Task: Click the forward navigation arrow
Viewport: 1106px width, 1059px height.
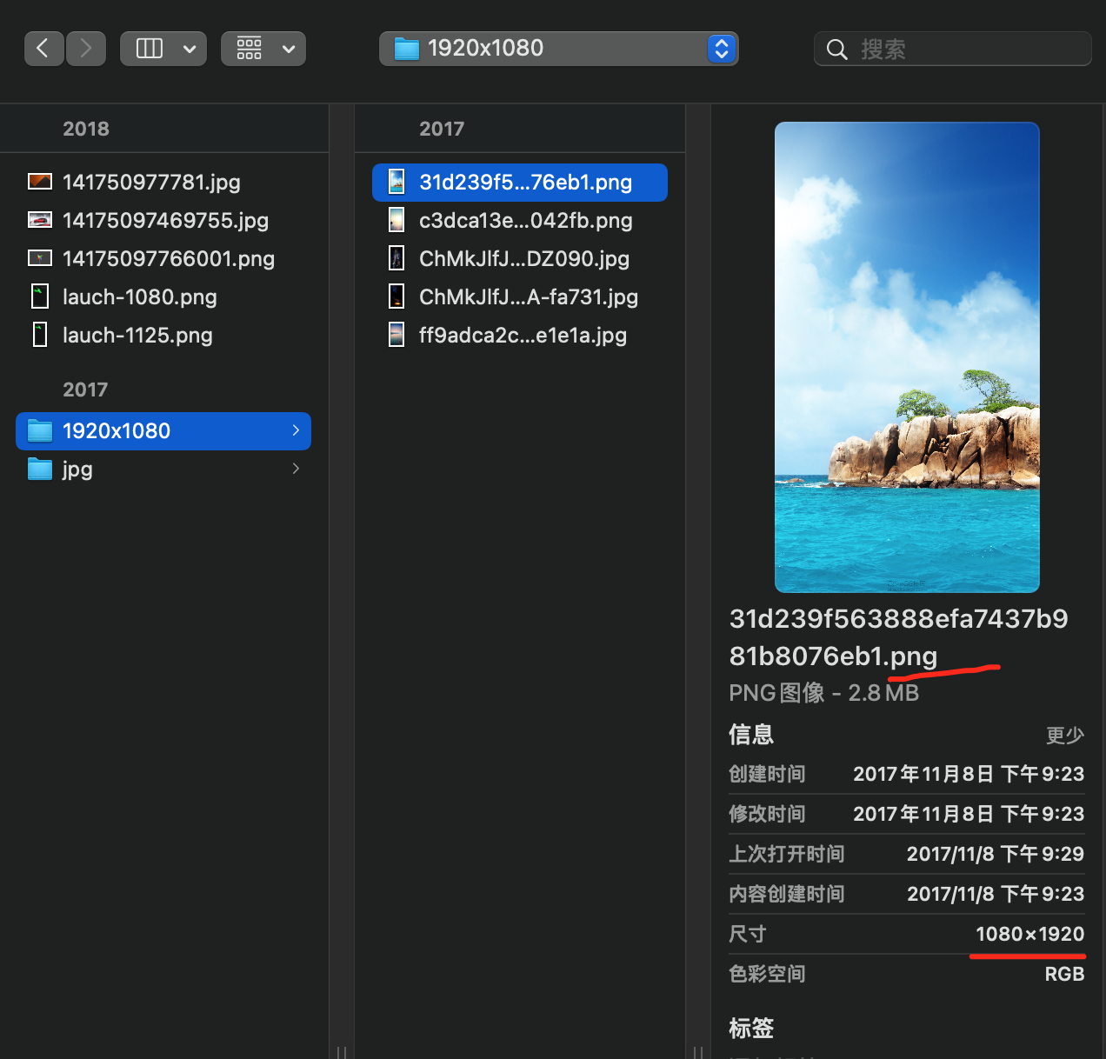Action: (85, 49)
